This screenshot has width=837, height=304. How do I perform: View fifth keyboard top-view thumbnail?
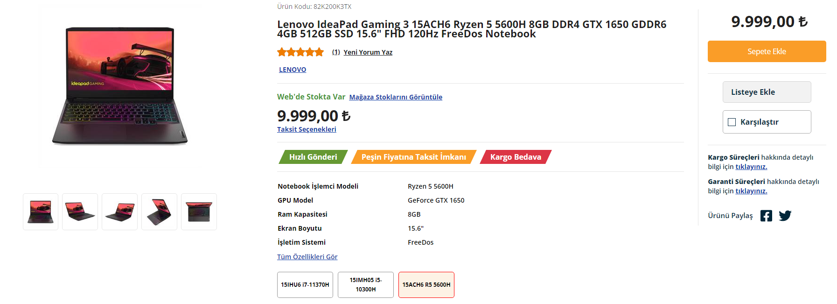199,212
